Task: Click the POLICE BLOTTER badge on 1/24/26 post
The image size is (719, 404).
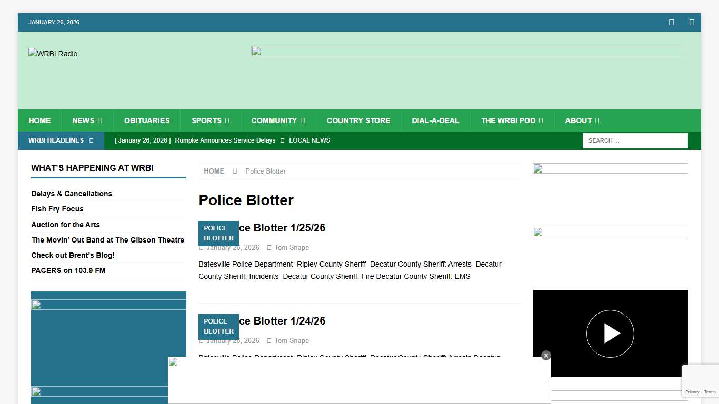Action: pyautogui.click(x=218, y=326)
